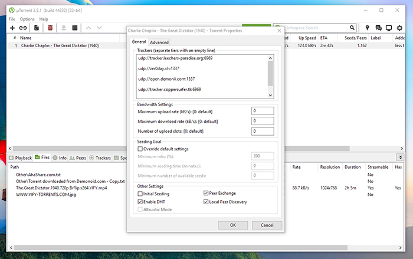
Task: Select The.Great.Dictator.1940.720p mp4 file
Action: pos(61,188)
